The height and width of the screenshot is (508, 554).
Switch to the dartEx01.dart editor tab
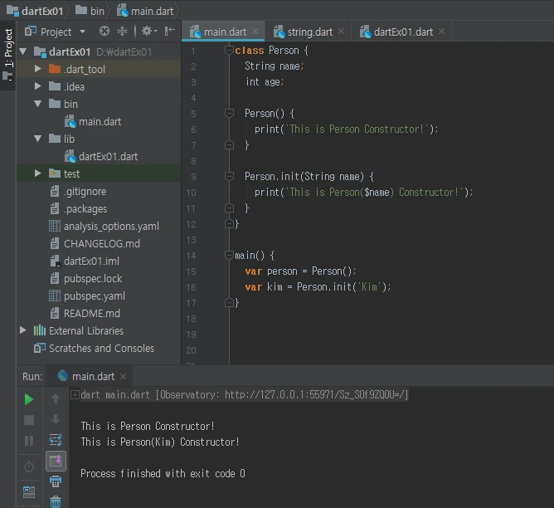pos(403,32)
